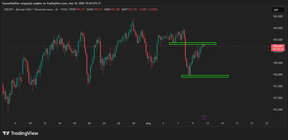This screenshot has width=288, height=140.
Task: Click date 6 on the time axis
Action: pos(15,123)
